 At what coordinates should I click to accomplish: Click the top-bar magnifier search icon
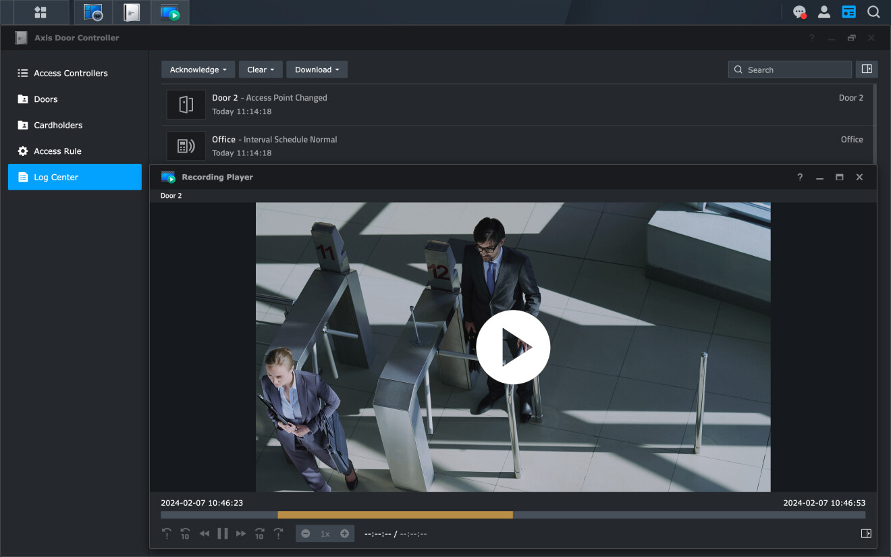pyautogui.click(x=873, y=12)
